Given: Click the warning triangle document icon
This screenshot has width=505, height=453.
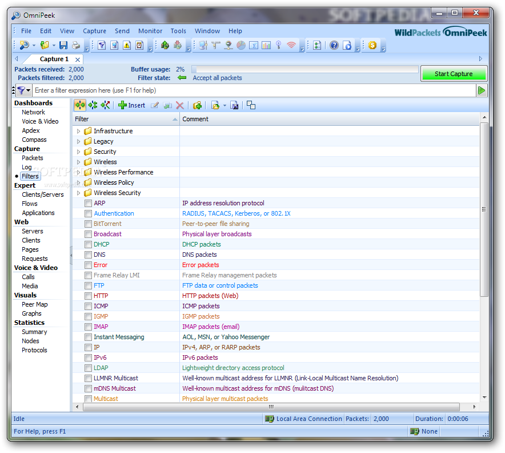Looking at the screenshot, I should coord(127,45).
